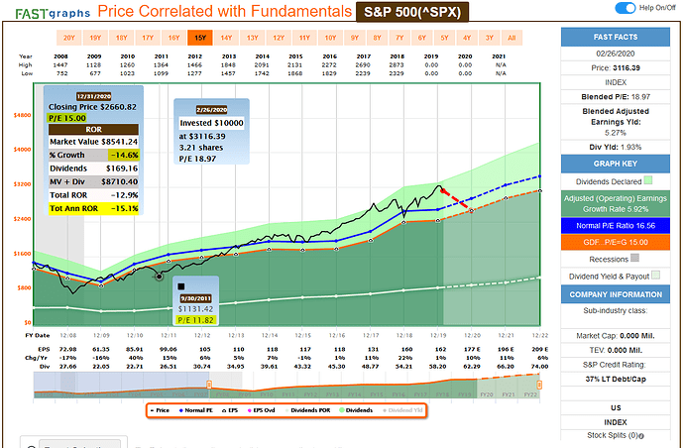Click the 12/19 FY Date axis label
684x448 pixels.
[x=437, y=335]
